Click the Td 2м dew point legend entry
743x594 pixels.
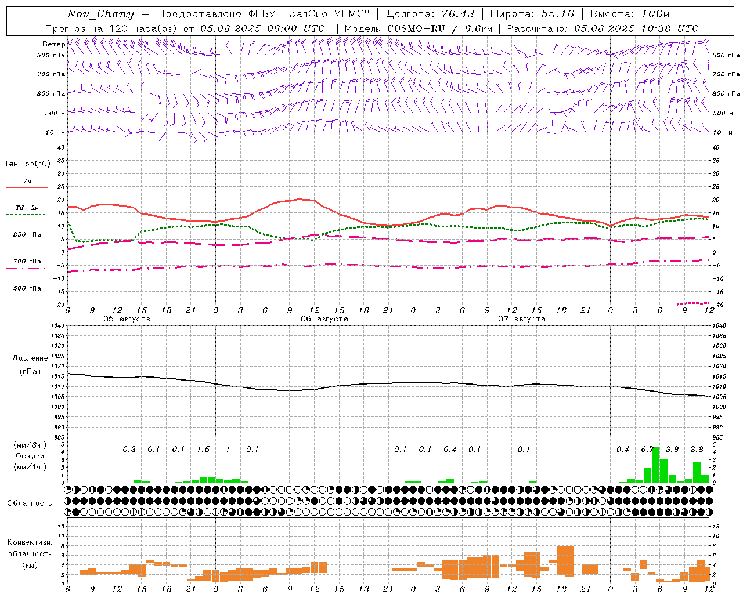(27, 208)
